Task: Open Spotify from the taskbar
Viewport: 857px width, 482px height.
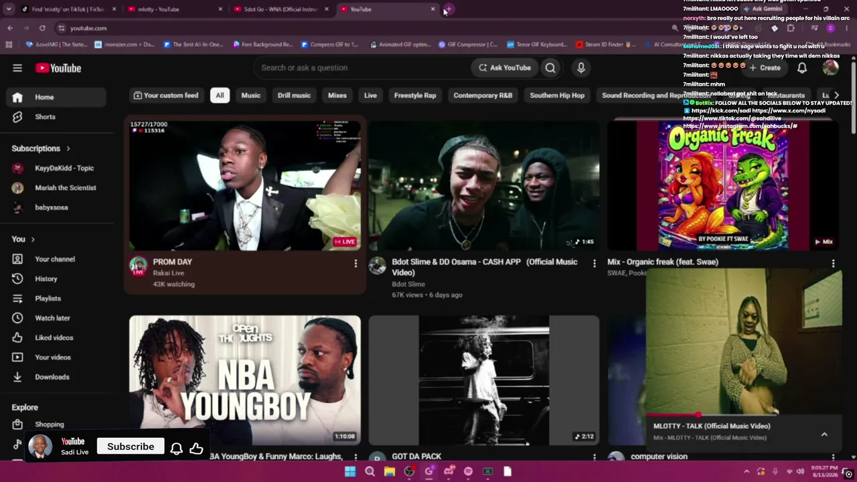Action: pos(468,471)
